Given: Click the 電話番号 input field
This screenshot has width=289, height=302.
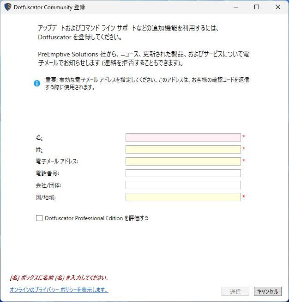Looking at the screenshot, I should click(x=183, y=173).
